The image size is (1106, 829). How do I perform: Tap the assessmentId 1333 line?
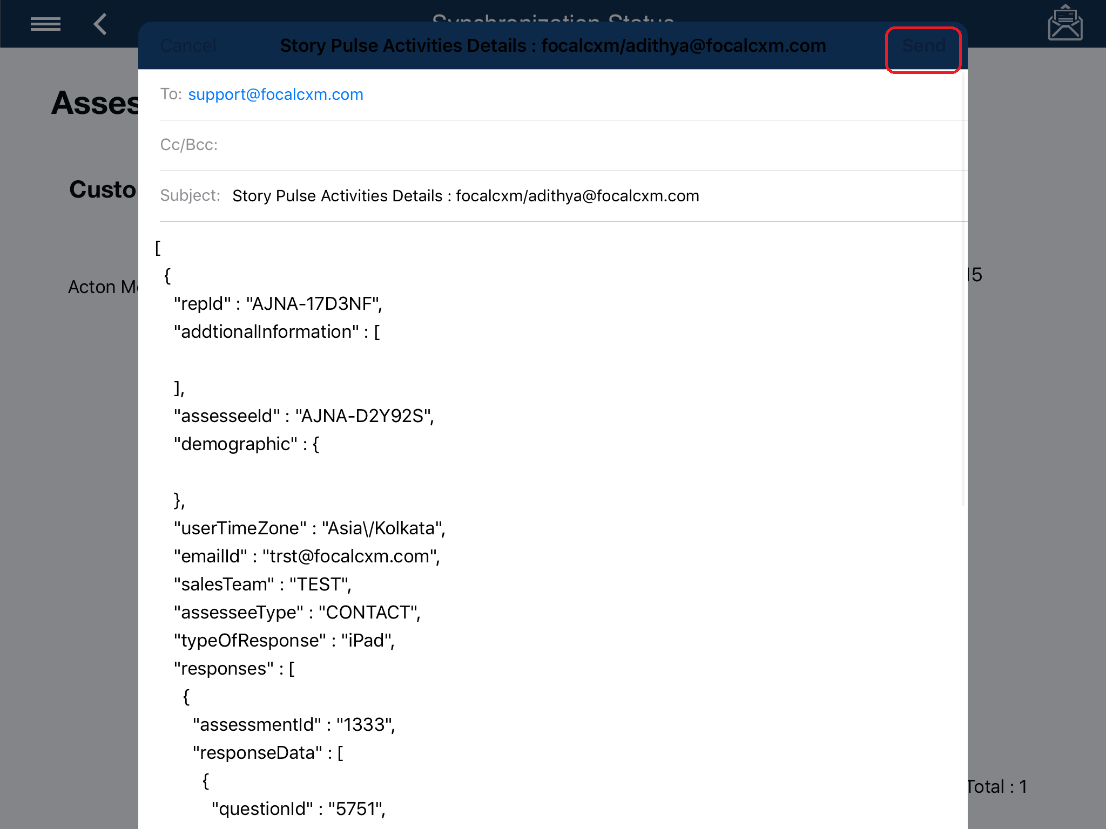pyautogui.click(x=294, y=725)
